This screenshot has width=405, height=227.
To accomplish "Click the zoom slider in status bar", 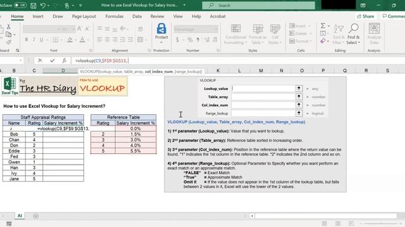I will (381, 223).
